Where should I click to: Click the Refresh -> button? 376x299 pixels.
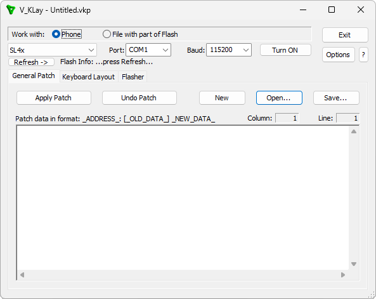pyautogui.click(x=31, y=62)
